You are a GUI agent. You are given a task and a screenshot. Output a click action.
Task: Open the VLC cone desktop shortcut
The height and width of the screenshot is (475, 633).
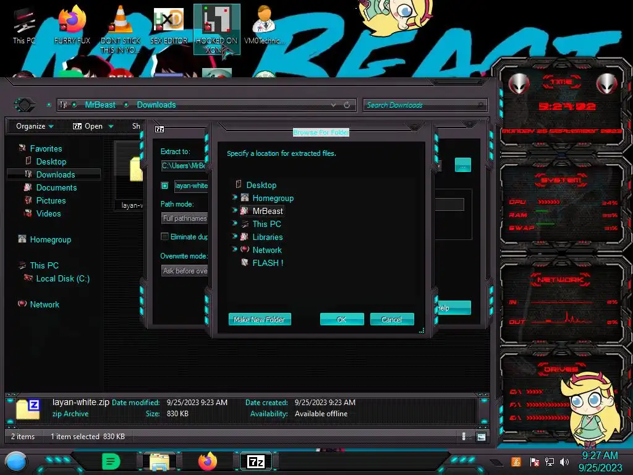[x=120, y=30]
